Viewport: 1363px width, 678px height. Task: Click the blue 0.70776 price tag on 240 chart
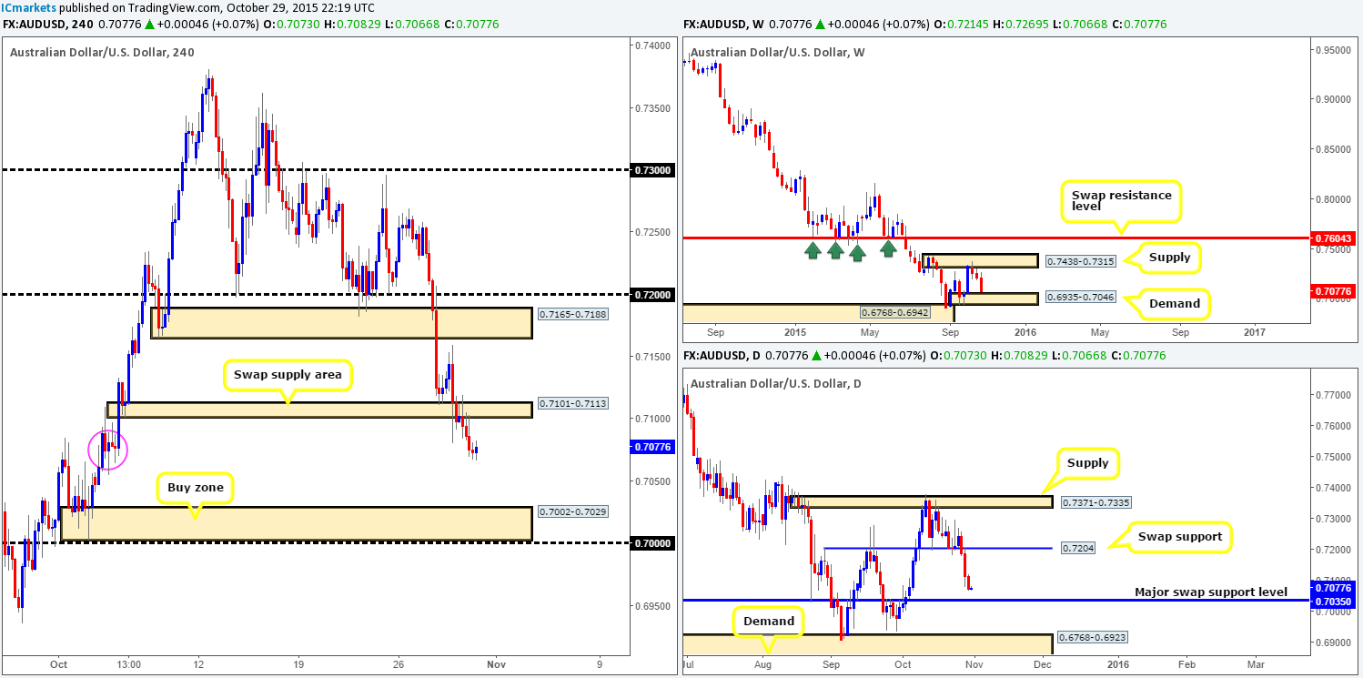coord(652,447)
